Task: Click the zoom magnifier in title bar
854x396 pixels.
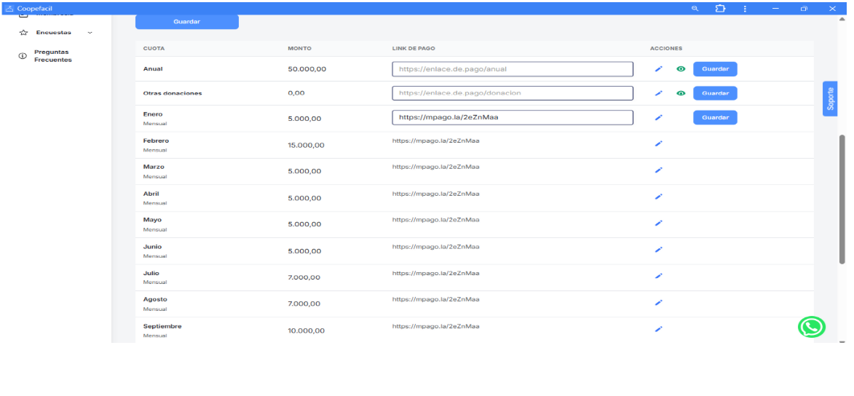Action: [x=695, y=8]
